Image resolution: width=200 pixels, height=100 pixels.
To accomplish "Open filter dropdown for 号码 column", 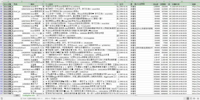I will (x=29, y=4).
